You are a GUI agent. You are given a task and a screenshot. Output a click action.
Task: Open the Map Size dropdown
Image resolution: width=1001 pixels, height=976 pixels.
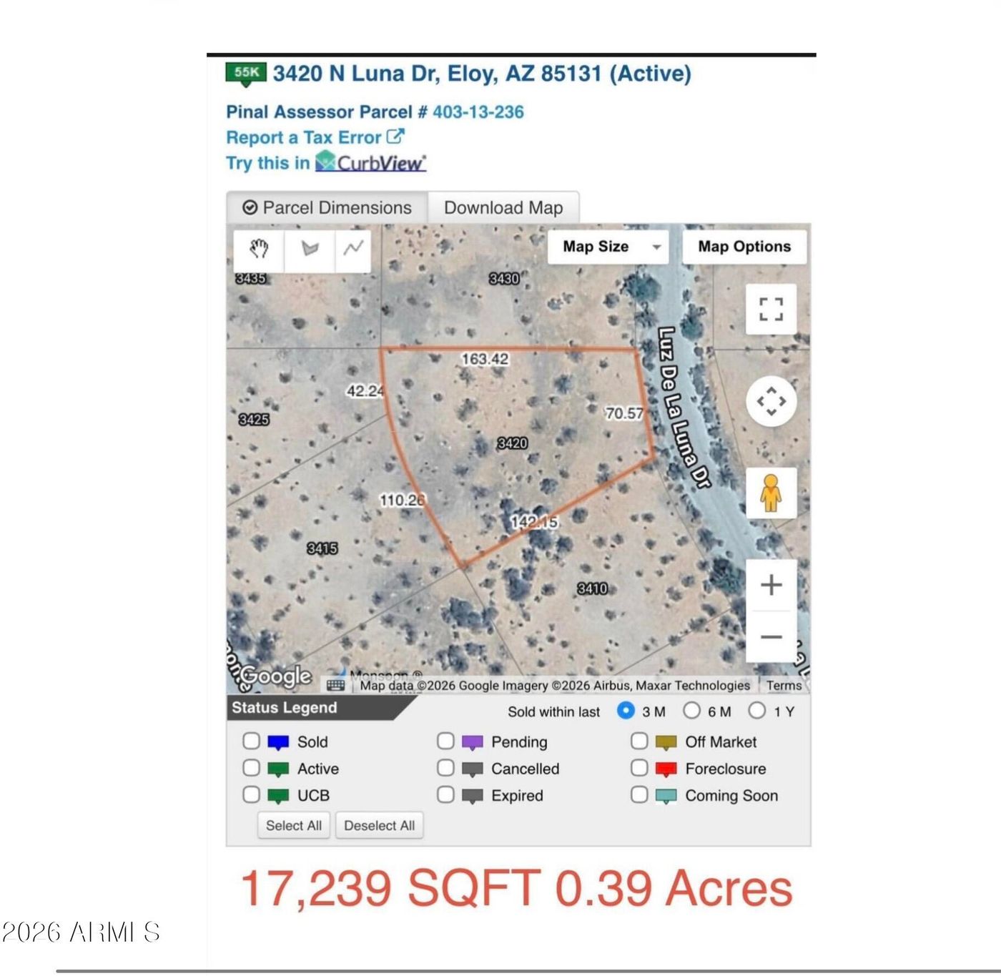[x=608, y=247]
